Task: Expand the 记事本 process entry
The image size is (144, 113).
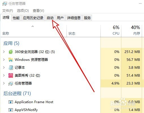Action: coord(4,68)
